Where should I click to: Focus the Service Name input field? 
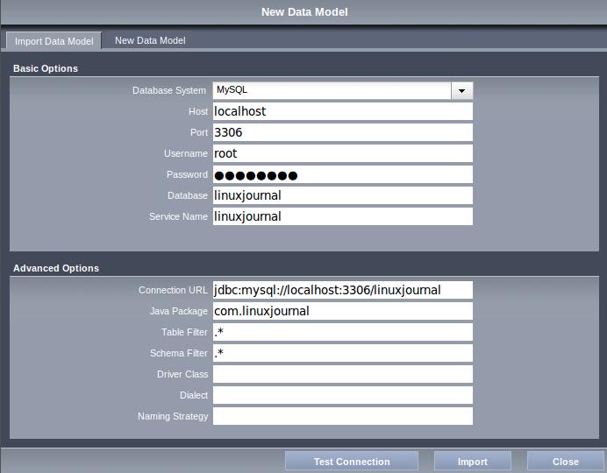(x=342, y=216)
